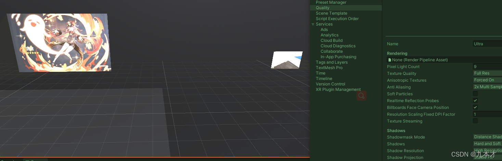Open Scene Template settings
The image size is (502, 161).
click(x=331, y=13)
